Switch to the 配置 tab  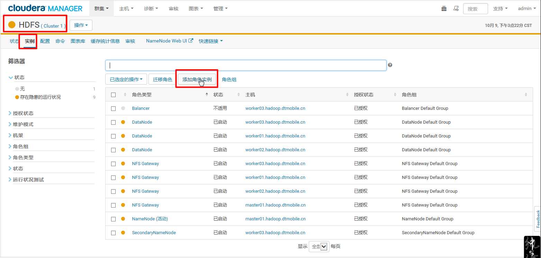[45, 41]
